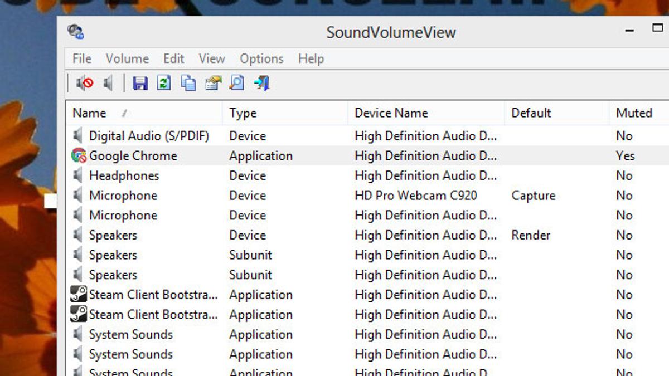The width and height of the screenshot is (669, 376).
Task: Click the Refresh toolbar icon
Action: tap(164, 84)
